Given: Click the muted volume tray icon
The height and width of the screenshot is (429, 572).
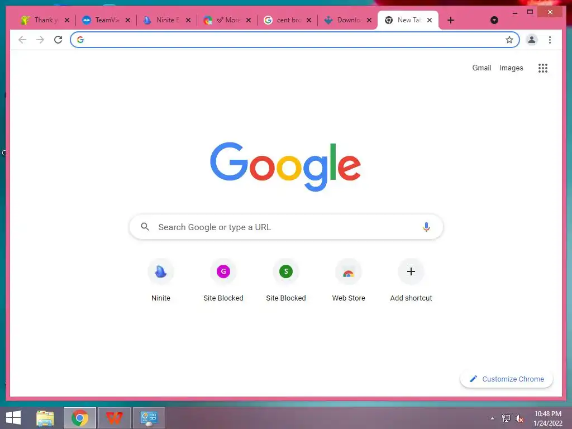Looking at the screenshot, I should click(519, 418).
